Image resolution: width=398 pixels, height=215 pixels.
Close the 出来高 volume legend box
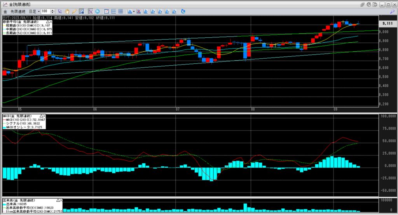(60, 200)
